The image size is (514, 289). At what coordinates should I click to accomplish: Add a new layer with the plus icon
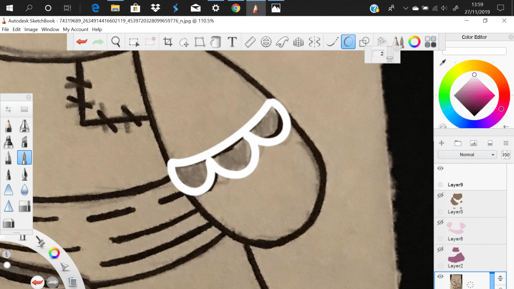coord(442,143)
